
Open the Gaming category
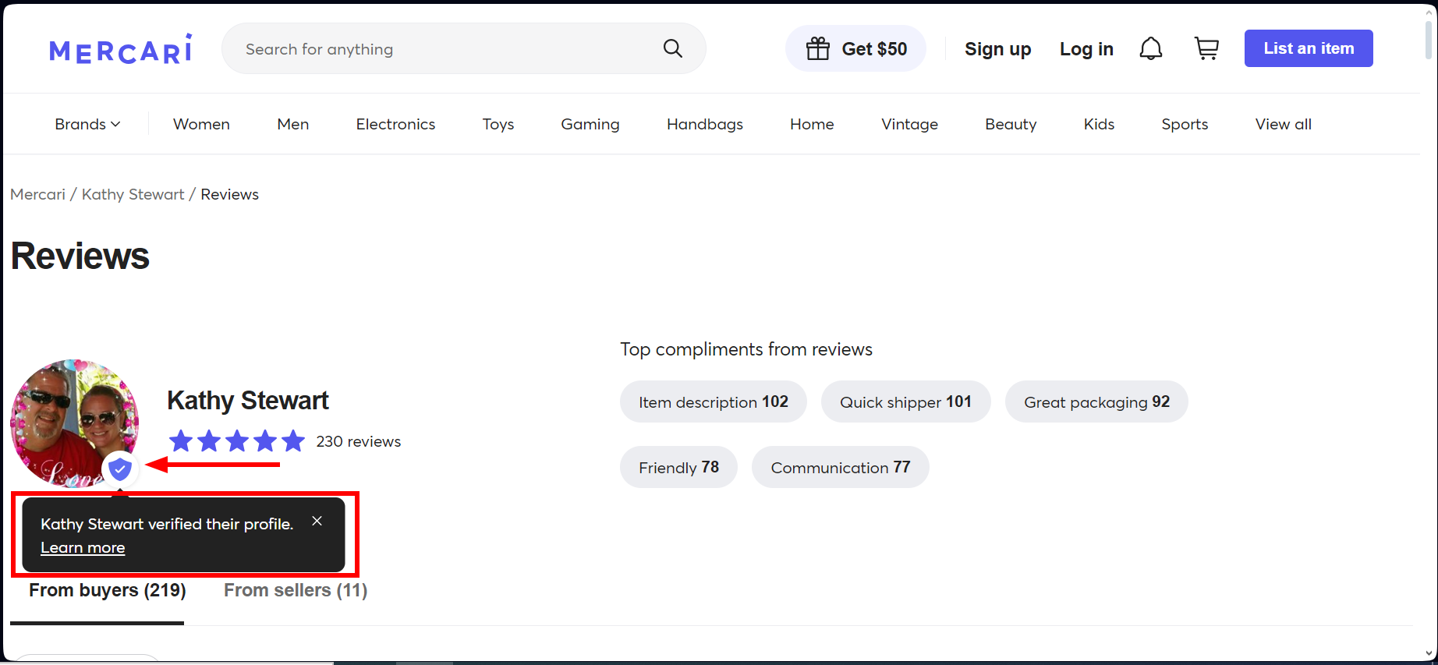pos(590,124)
